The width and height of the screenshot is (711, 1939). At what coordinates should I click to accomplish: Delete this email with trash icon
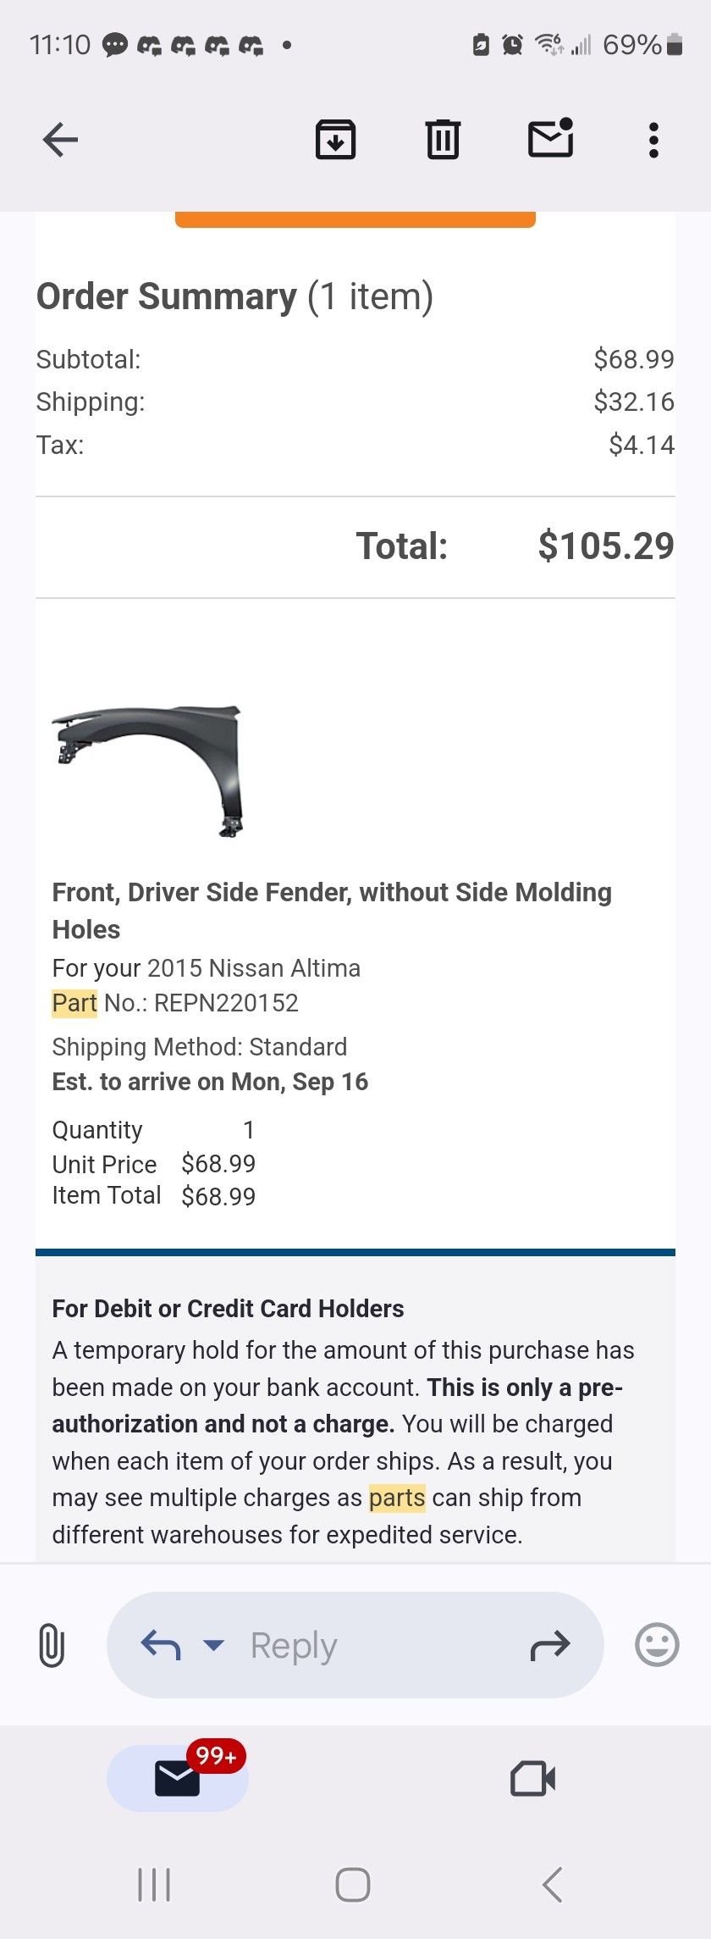pyautogui.click(x=443, y=140)
